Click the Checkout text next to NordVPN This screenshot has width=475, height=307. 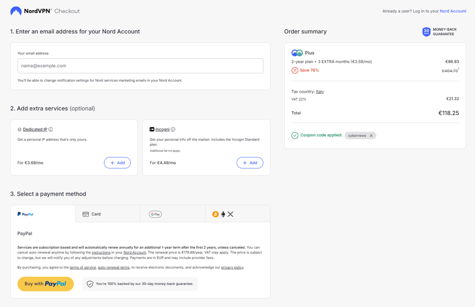click(67, 11)
